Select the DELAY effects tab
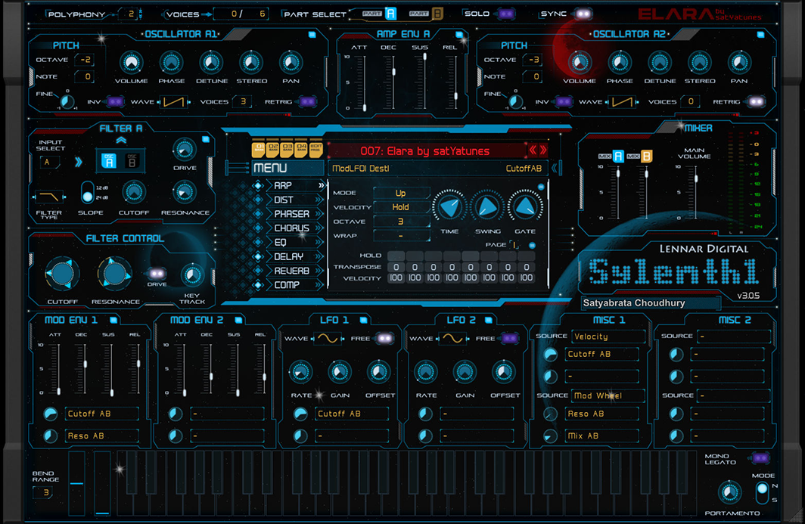805x524 pixels. pyautogui.click(x=295, y=256)
